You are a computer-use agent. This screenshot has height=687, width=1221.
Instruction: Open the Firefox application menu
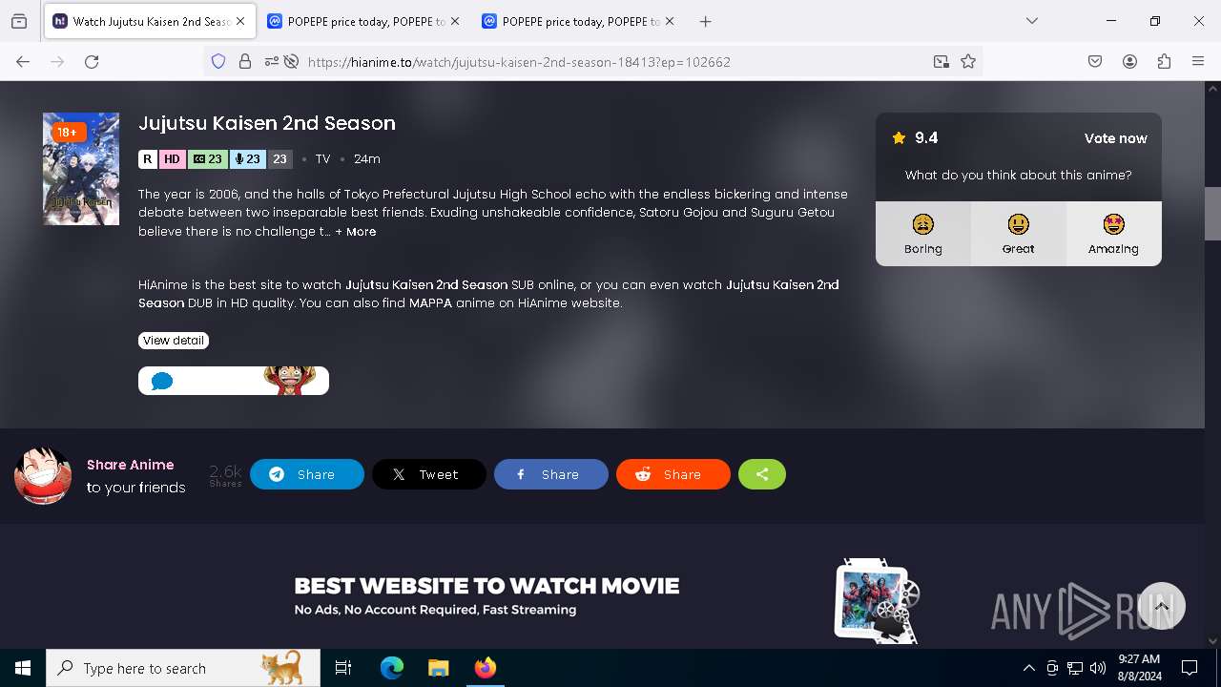pyautogui.click(x=1198, y=61)
